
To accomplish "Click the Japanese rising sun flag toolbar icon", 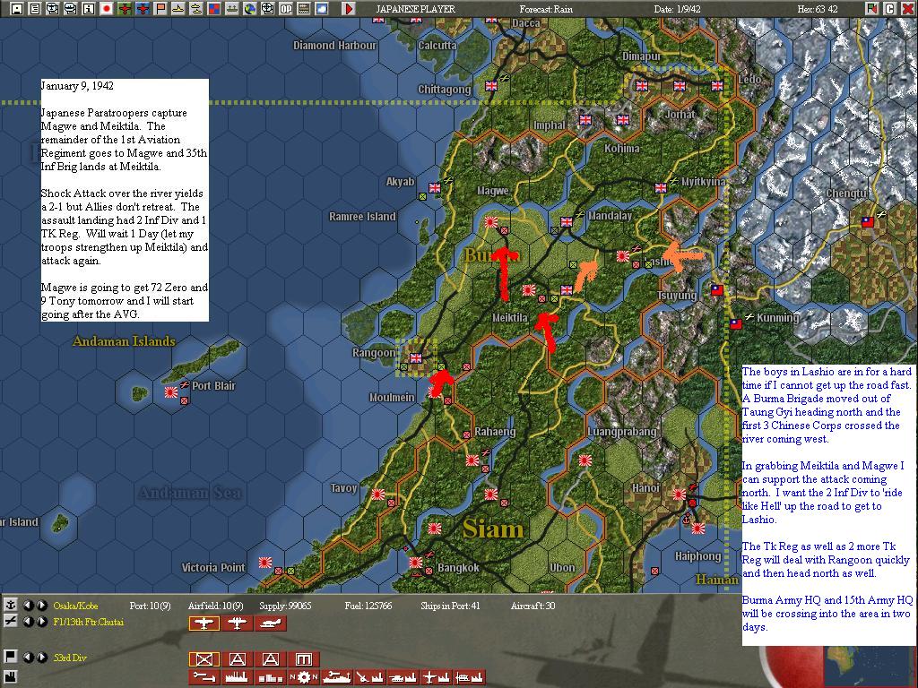I will click(107, 9).
